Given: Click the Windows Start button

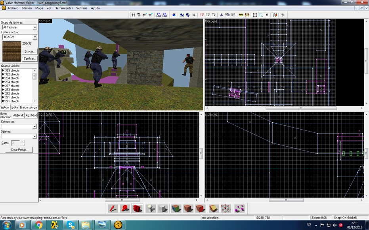Looking at the screenshot, I should point(7,225).
